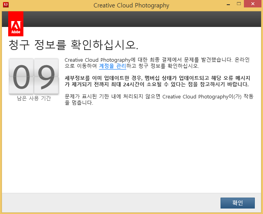Image resolution: width=263 pixels, height=214 pixels.
Task: Click the Adobe logo in header
Action: [x=16, y=24]
